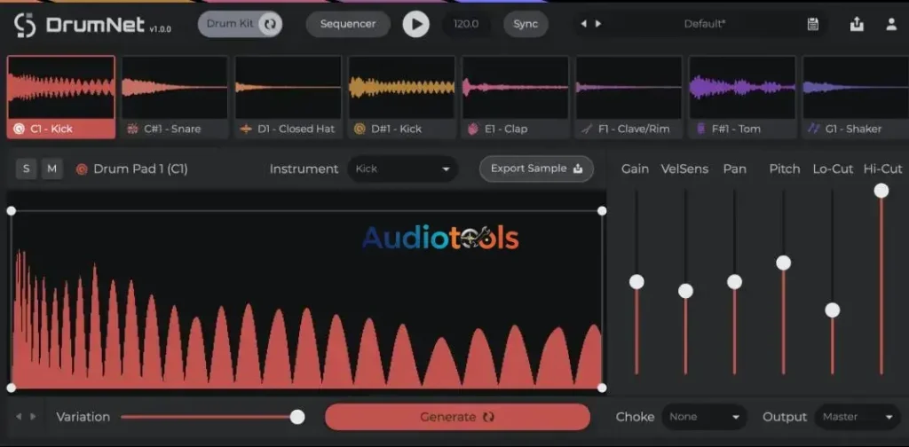This screenshot has width=909, height=447.
Task: Click the Variation label
Action: (83, 417)
